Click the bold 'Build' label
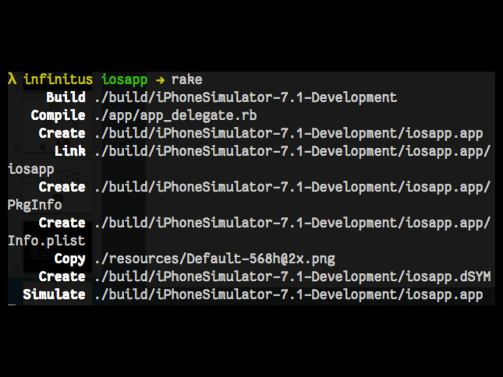503x377 pixels. 66,97
